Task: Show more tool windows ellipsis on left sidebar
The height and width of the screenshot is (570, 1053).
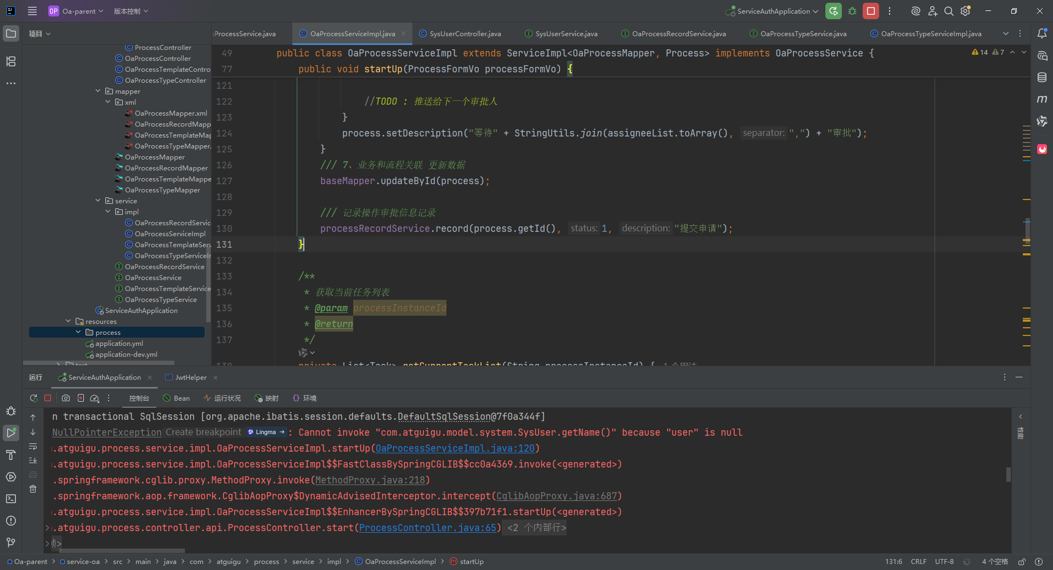Action: [11, 83]
